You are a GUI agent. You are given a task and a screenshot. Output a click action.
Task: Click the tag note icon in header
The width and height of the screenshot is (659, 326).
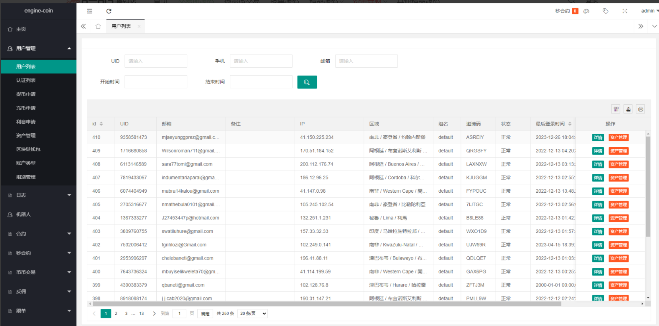click(605, 11)
